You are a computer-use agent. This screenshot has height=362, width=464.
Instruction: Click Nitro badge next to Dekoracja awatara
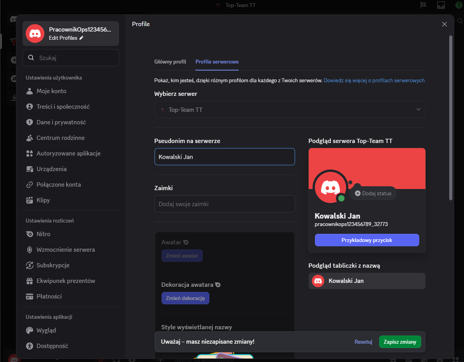tap(218, 285)
